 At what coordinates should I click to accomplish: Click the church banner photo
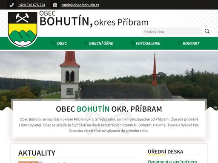tap(109, 75)
